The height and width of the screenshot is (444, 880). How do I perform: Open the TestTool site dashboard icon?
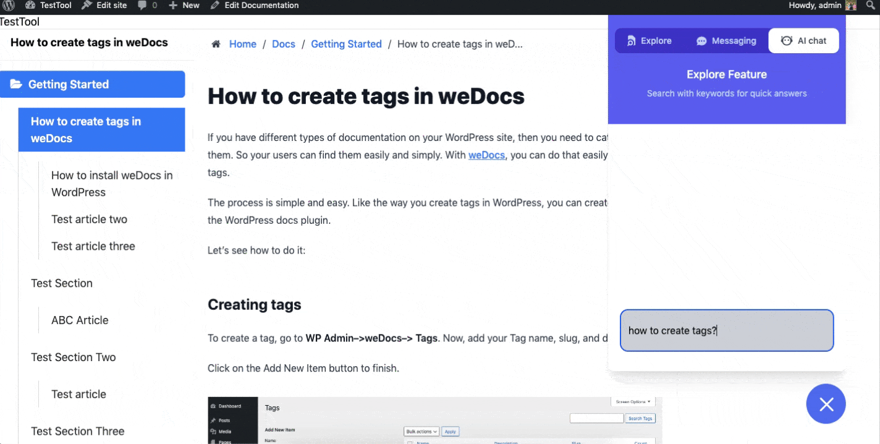pyautogui.click(x=30, y=6)
